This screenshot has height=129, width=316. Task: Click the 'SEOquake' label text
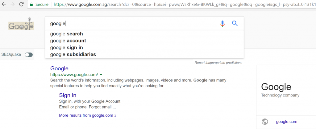[x=11, y=55]
